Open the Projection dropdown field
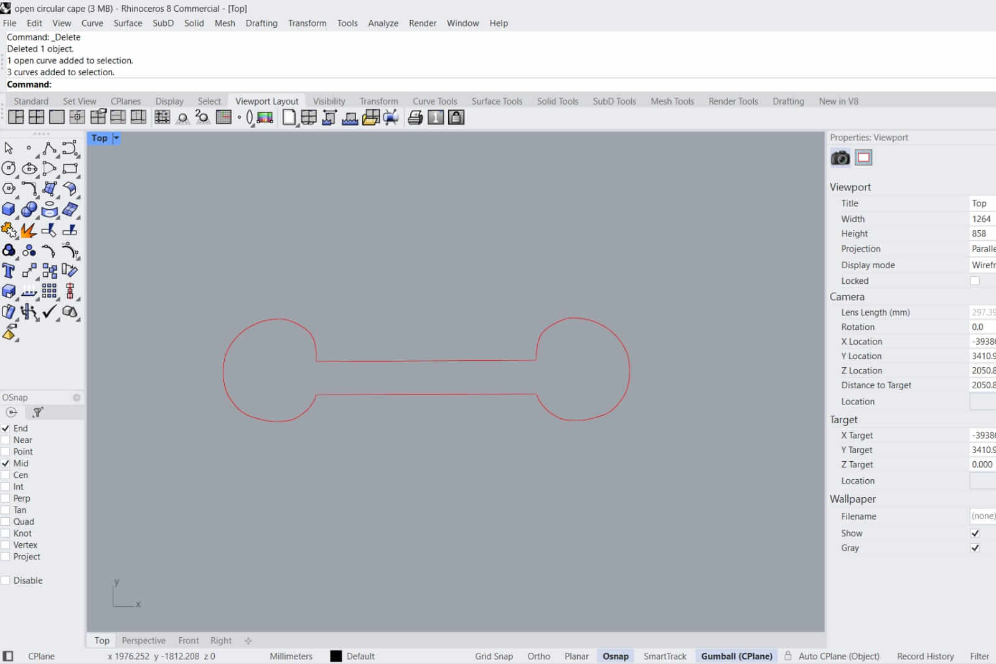The height and width of the screenshot is (664, 996). click(982, 249)
